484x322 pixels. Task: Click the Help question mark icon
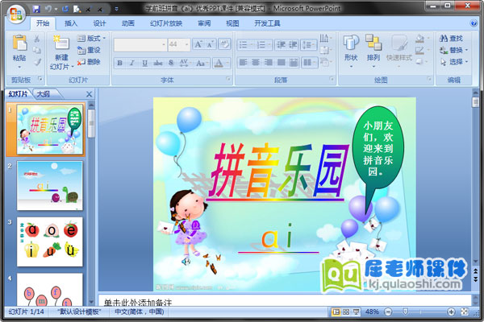coord(474,23)
